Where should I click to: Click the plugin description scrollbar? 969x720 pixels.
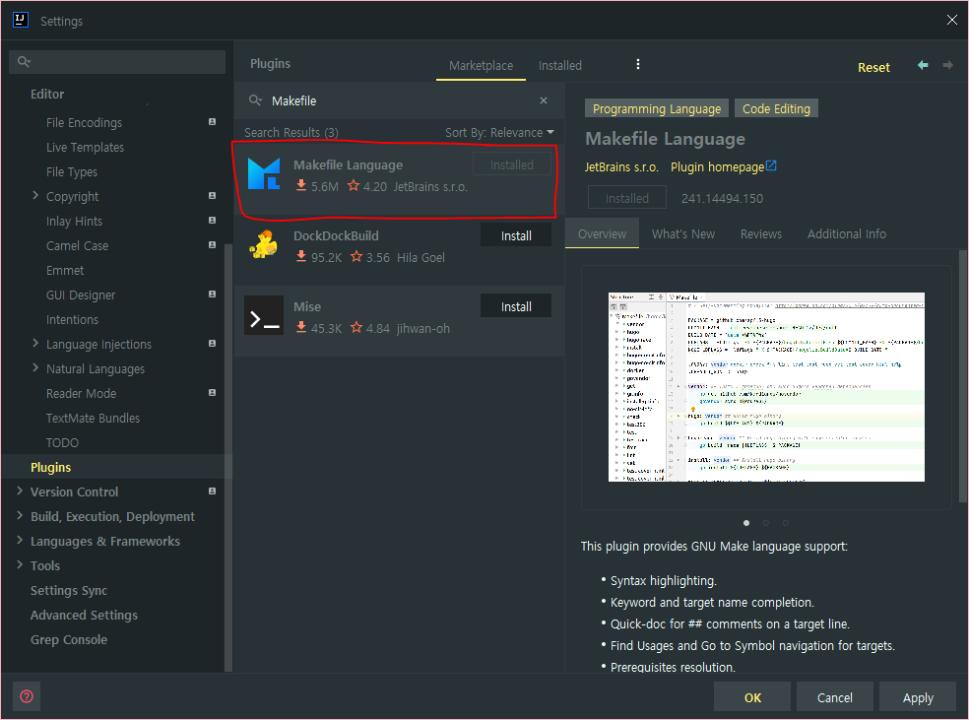point(962,376)
